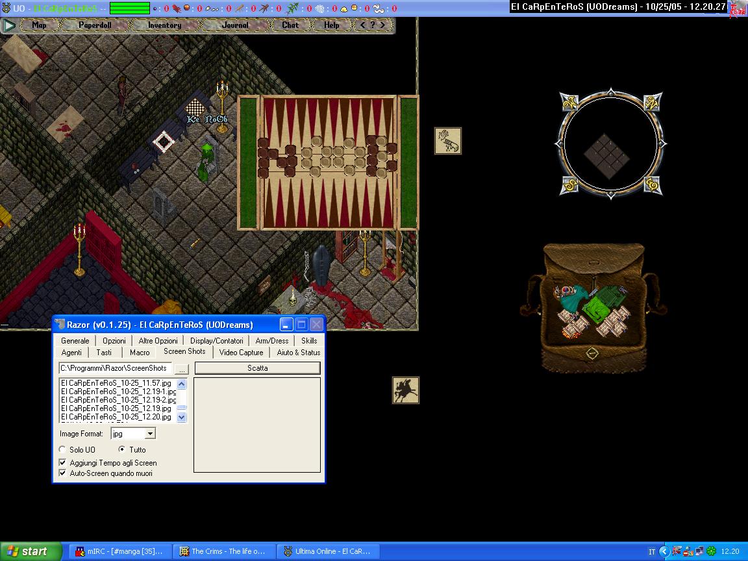Click the Ultima Online taskbar button

click(327, 551)
